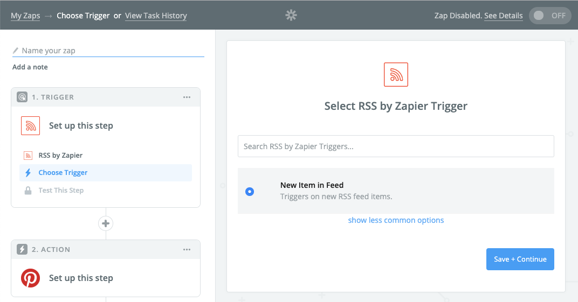
Task: Select the RSS by Zapier row
Action: pos(106,155)
